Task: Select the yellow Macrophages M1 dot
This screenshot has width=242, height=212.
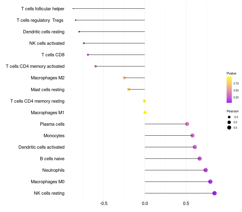Action: pos(145,112)
